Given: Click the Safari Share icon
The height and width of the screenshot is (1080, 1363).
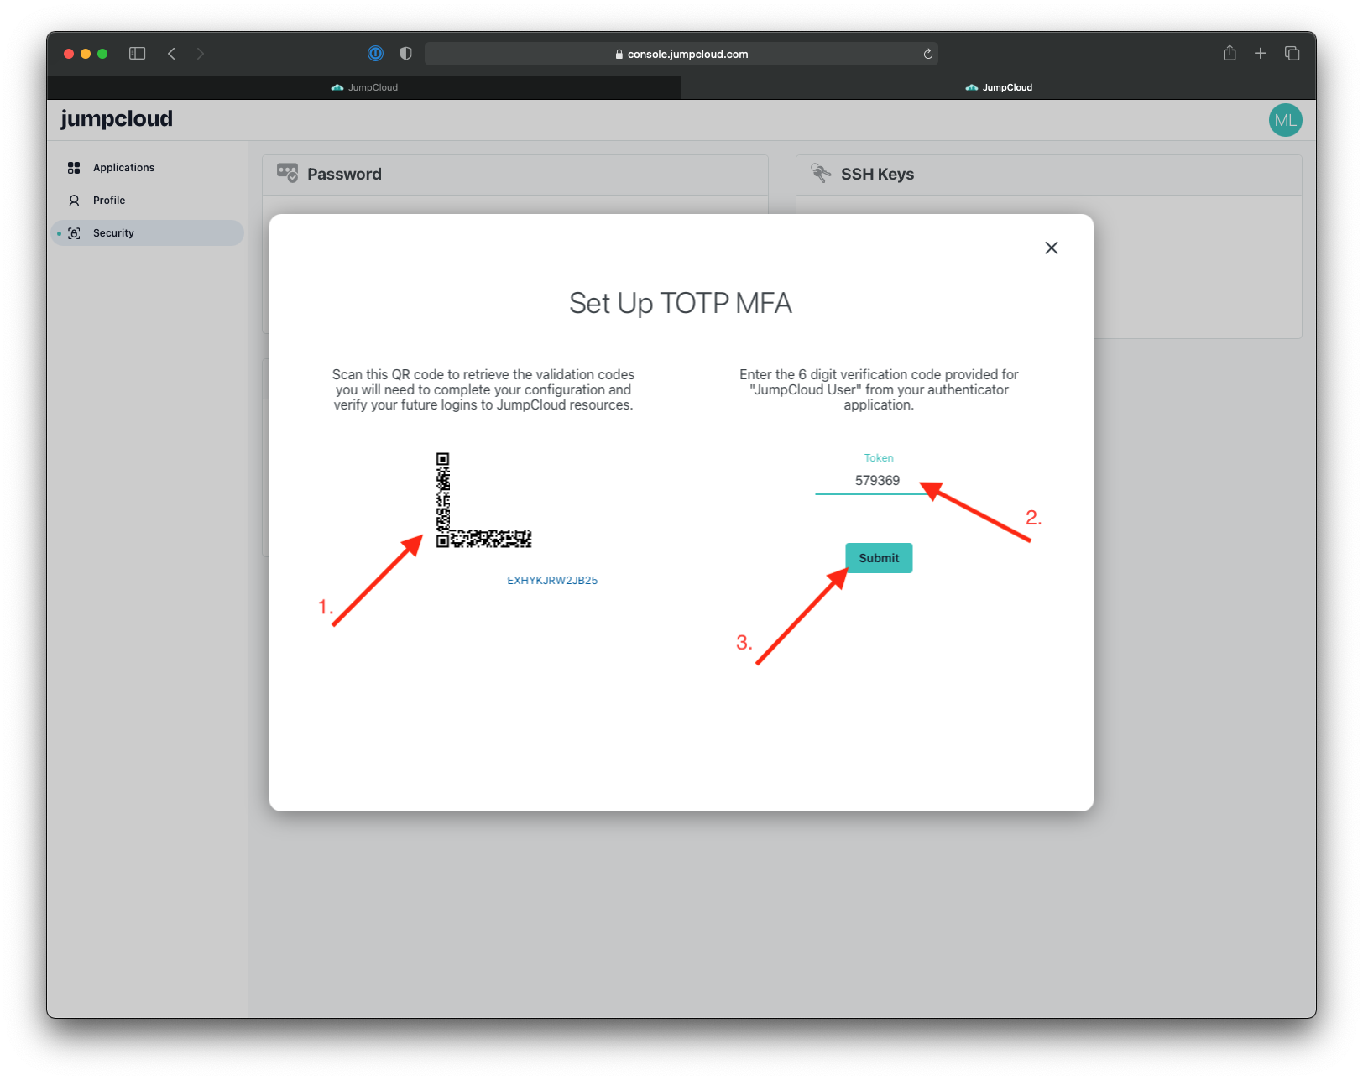Looking at the screenshot, I should 1230,53.
